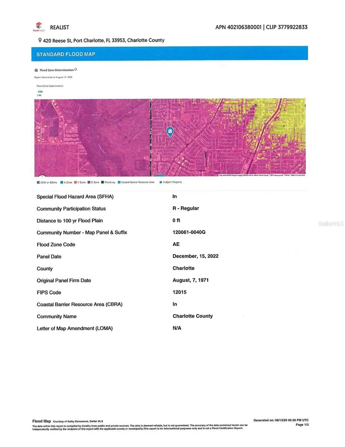Image resolution: width=345 pixels, height=447 pixels.
Task: Click the CLIP 3779922833 text
Action: (287, 27)
